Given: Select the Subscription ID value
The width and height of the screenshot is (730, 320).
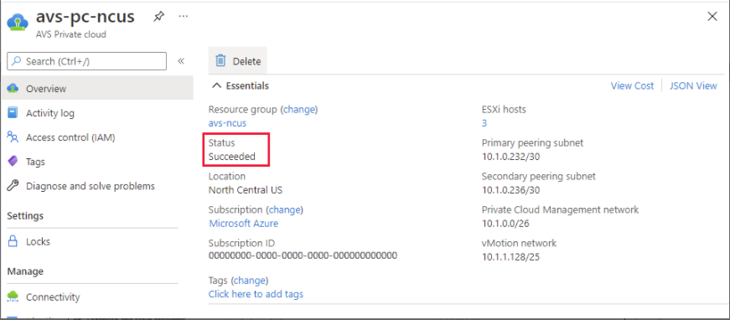Looking at the screenshot, I should pos(303,255).
